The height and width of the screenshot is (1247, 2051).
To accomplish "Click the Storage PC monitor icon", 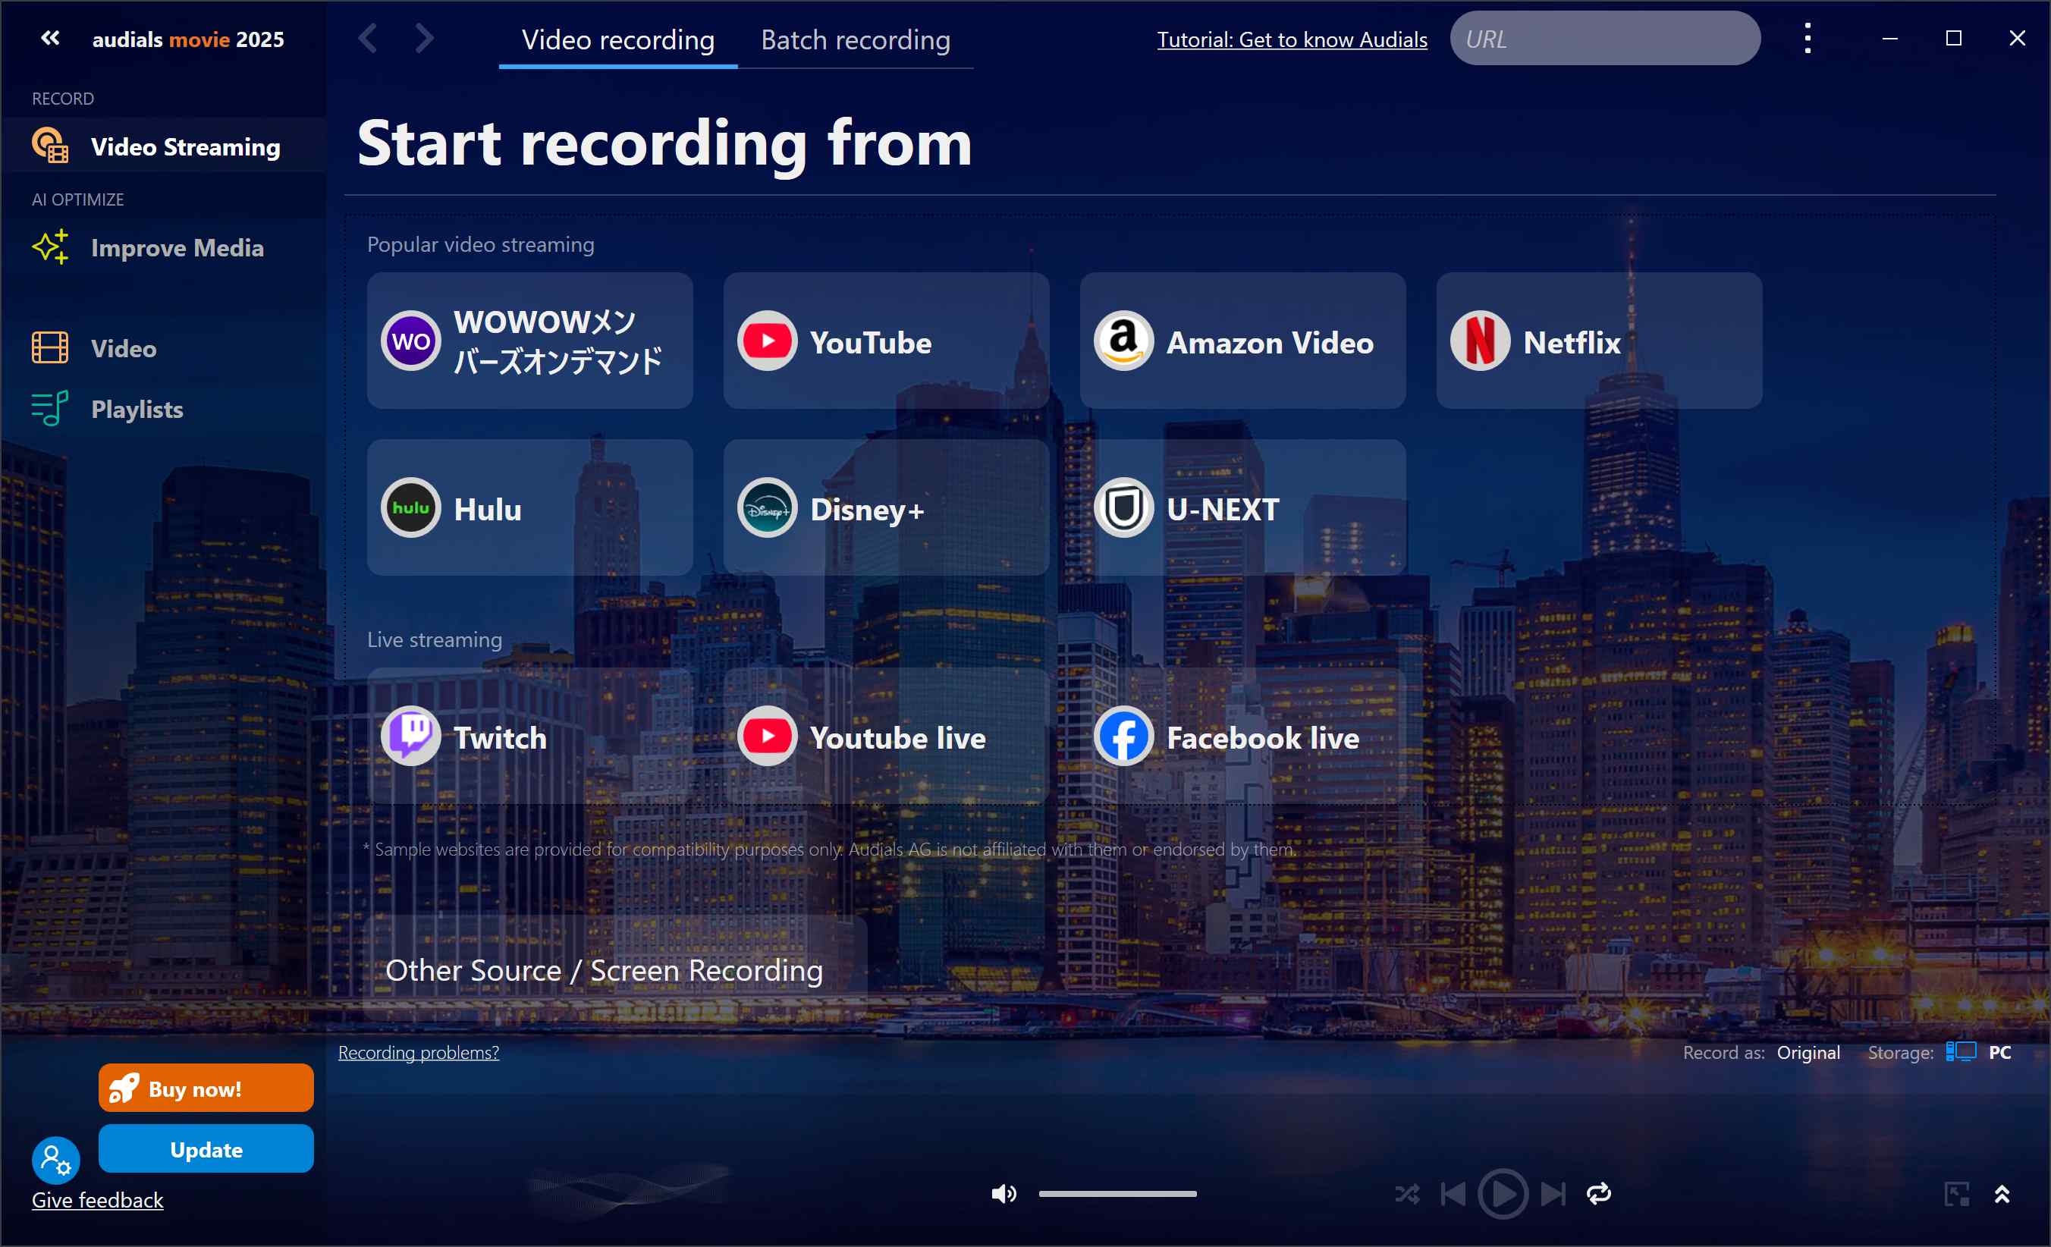I will (x=1960, y=1051).
